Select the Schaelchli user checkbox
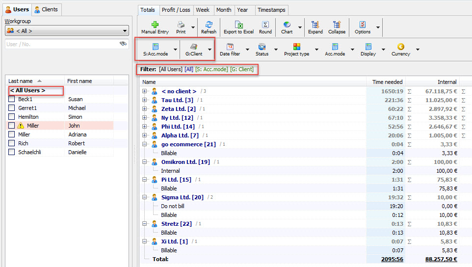 click(11, 152)
